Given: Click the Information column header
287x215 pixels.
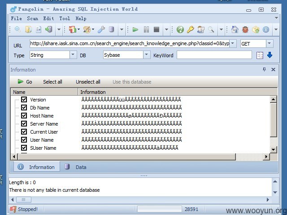Looking at the screenshot, I should [178, 92].
